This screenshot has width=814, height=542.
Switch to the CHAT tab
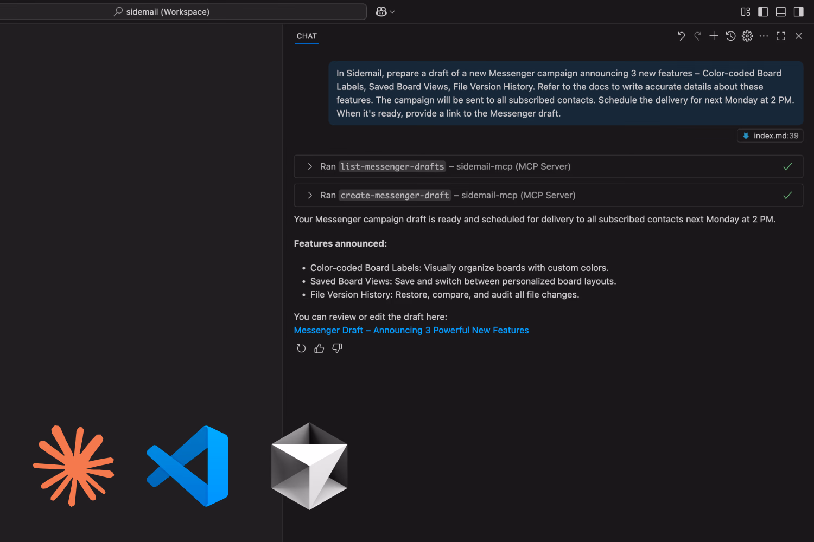(307, 36)
